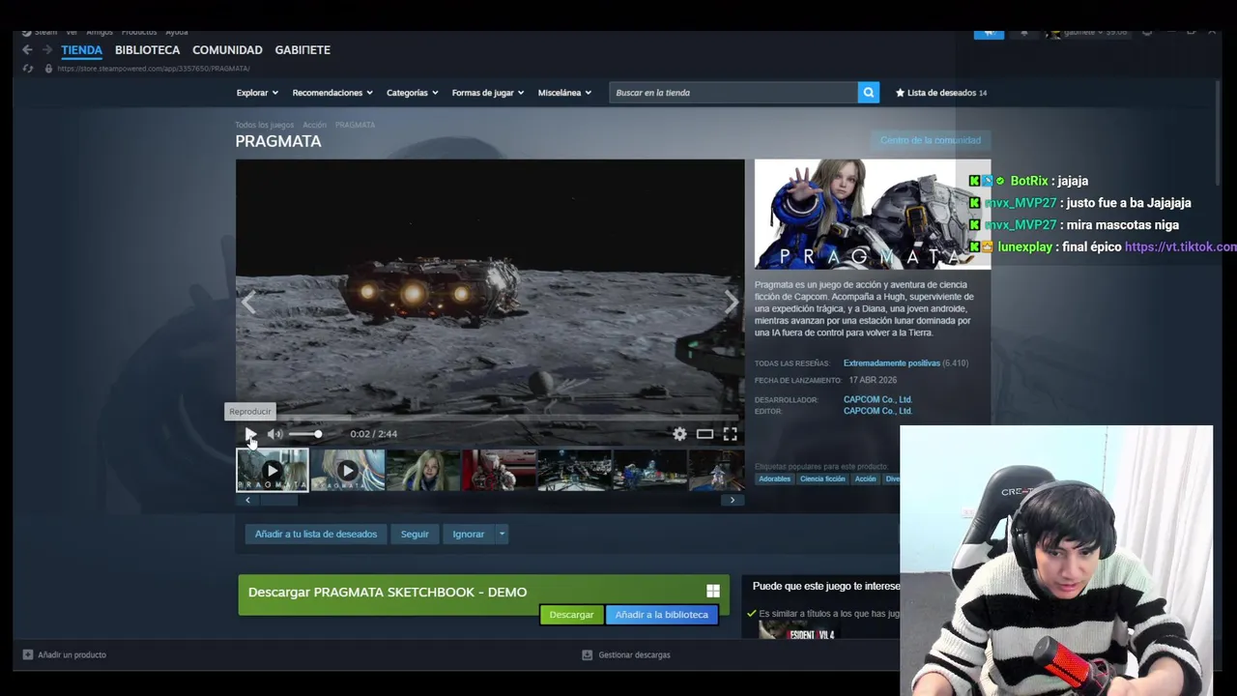The image size is (1237, 696).
Task: Select the first PRAGMATA trailer thumbnail
Action: point(273,471)
